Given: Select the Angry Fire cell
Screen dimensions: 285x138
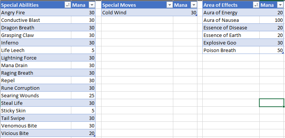Looking at the screenshot, I should (x=35, y=12).
